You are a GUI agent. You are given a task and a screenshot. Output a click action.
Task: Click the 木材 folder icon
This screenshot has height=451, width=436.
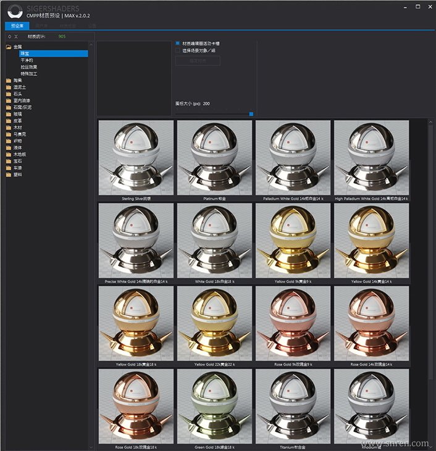pyautogui.click(x=9, y=127)
